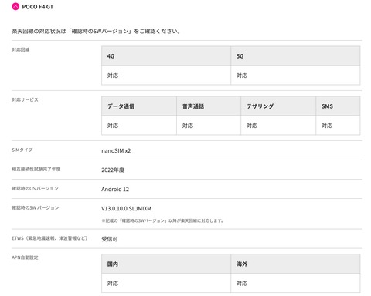
Task: Click the nanoSIM x2 value
Action: coord(116,150)
